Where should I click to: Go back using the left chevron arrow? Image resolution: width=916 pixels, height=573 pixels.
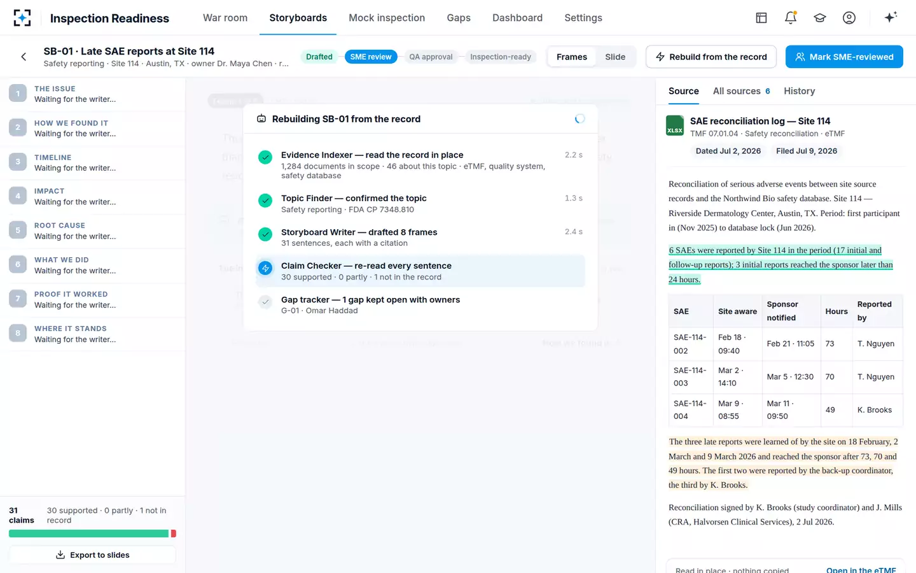[24, 57]
